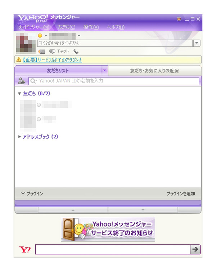216x272 pixels.
Task: Collapse the プラグイン panel chevron
Action: click(x=23, y=193)
